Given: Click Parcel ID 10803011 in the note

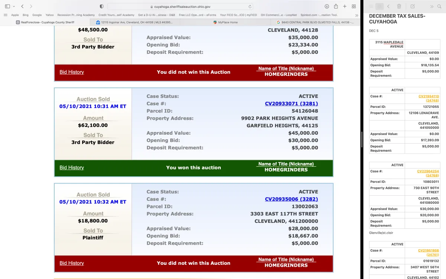Looking at the screenshot, I should 431,182.
